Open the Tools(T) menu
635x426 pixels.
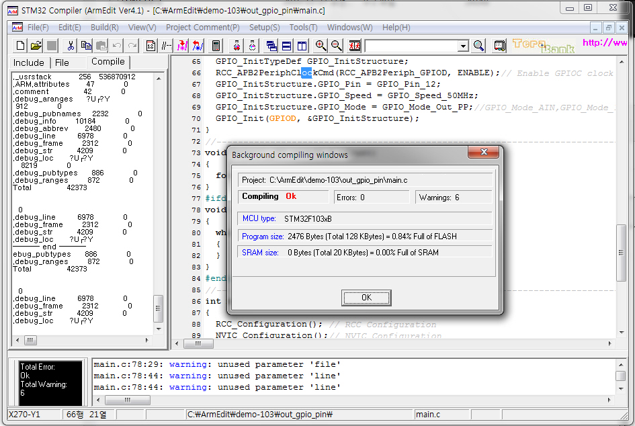pyautogui.click(x=303, y=28)
